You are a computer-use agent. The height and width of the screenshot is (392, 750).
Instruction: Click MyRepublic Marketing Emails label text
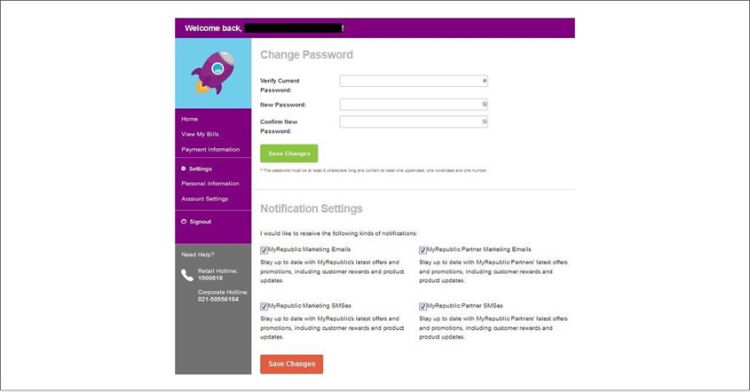pyautogui.click(x=309, y=249)
